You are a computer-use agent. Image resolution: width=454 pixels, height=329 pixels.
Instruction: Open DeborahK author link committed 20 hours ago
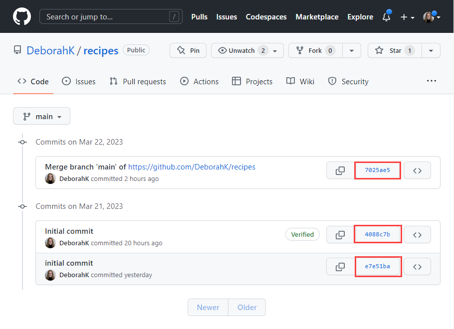pos(74,243)
